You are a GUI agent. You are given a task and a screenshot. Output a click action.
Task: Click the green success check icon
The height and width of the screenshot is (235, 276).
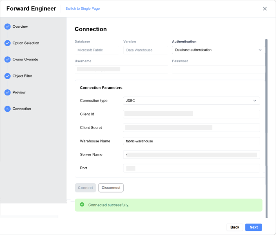tap(82, 204)
